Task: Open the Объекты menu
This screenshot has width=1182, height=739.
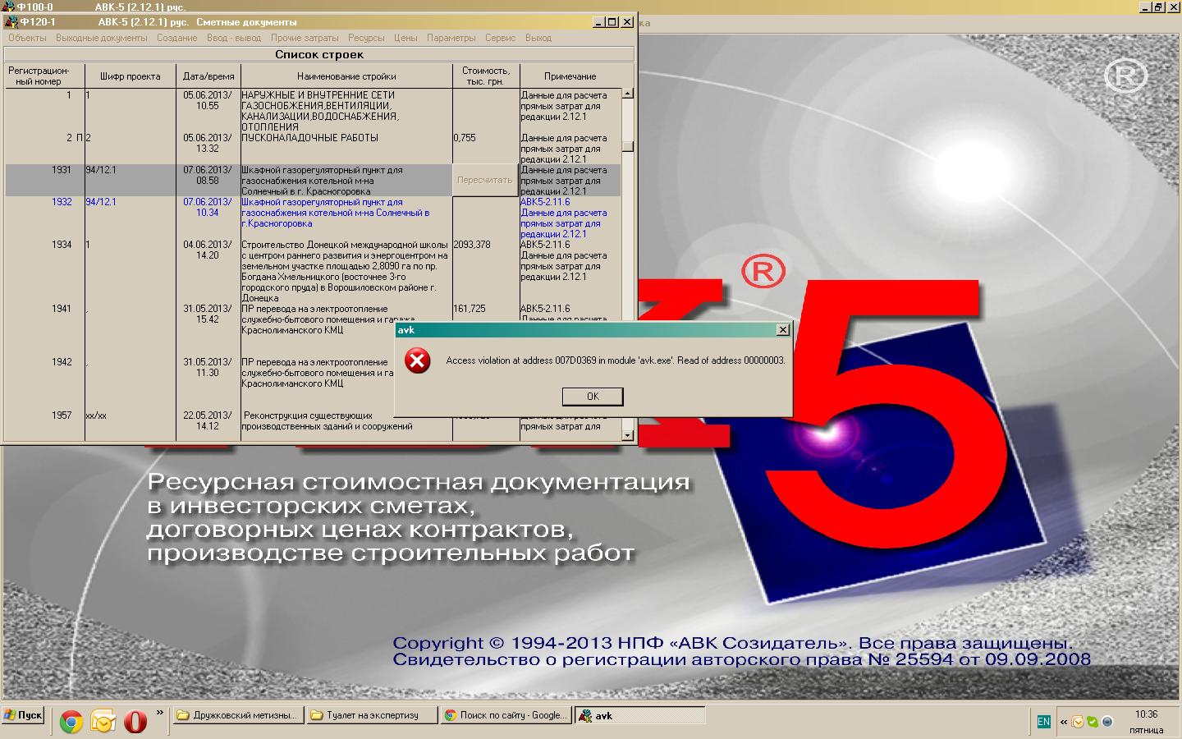Action: tap(27, 38)
